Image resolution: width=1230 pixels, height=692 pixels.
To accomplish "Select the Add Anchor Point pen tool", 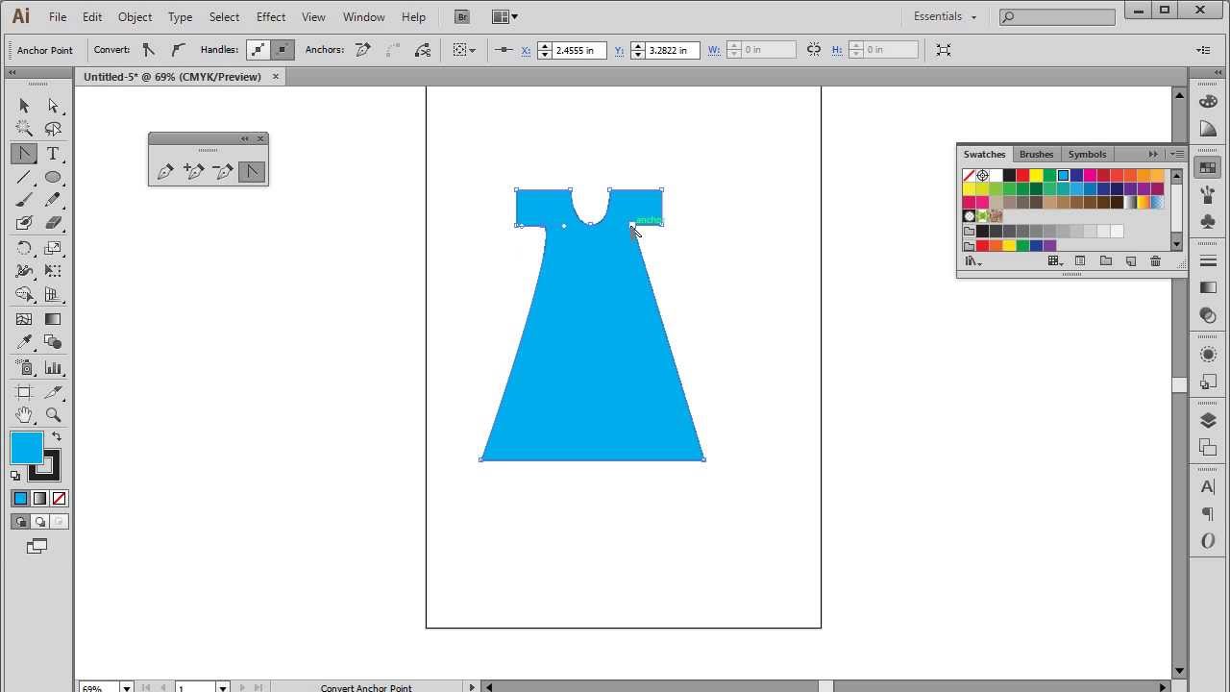I will point(194,171).
